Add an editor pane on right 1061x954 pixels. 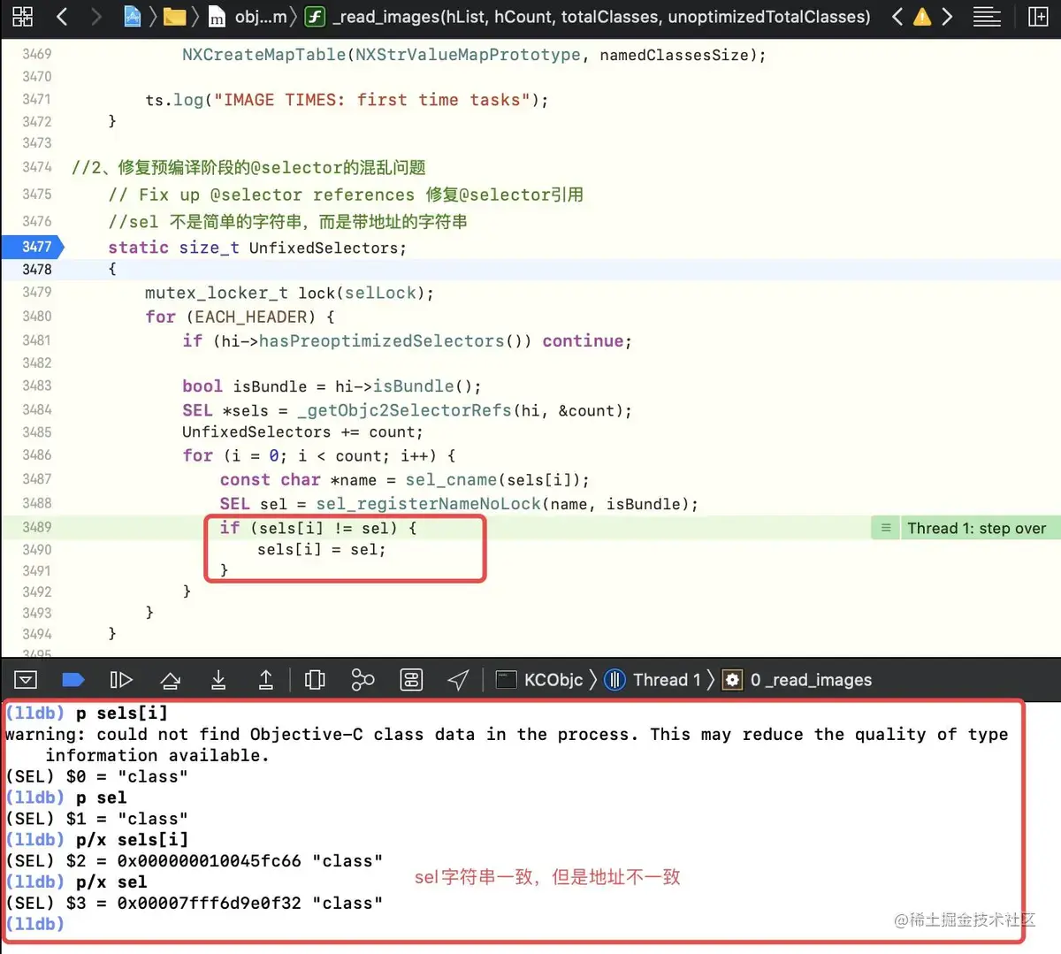1038,16
